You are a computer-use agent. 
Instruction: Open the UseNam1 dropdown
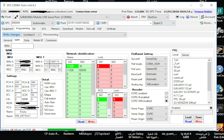(x=31, y=35)
